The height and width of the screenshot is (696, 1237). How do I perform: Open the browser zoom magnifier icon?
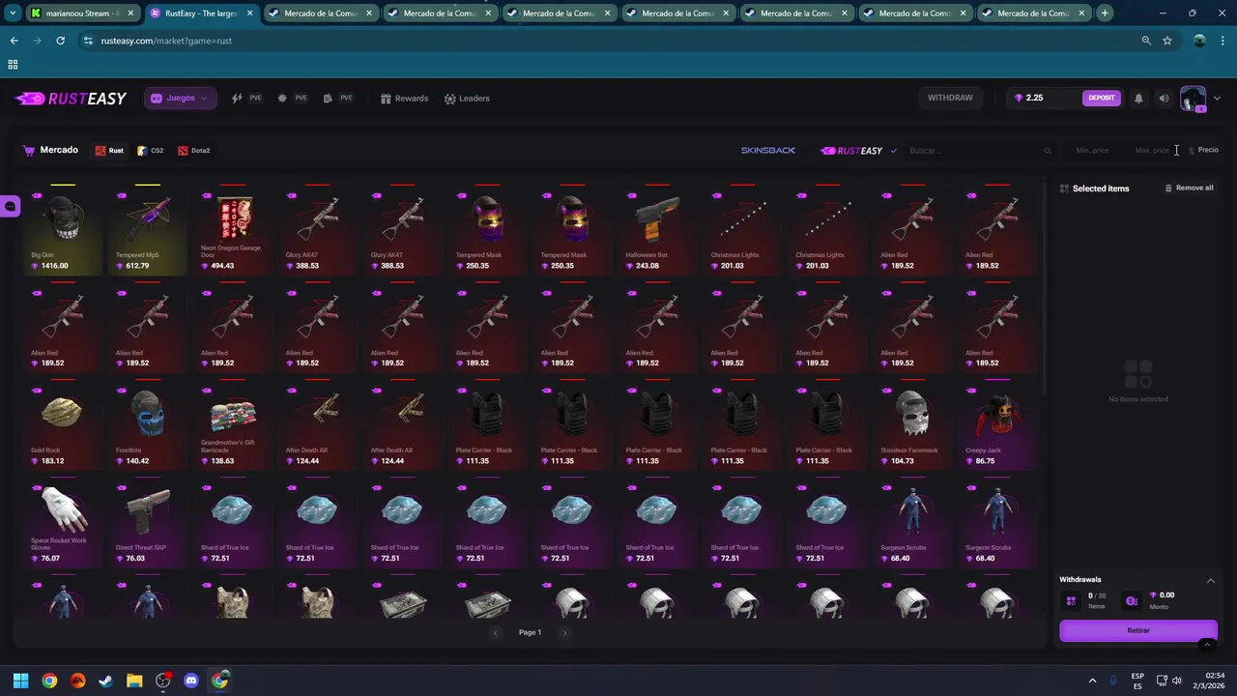pyautogui.click(x=1146, y=41)
